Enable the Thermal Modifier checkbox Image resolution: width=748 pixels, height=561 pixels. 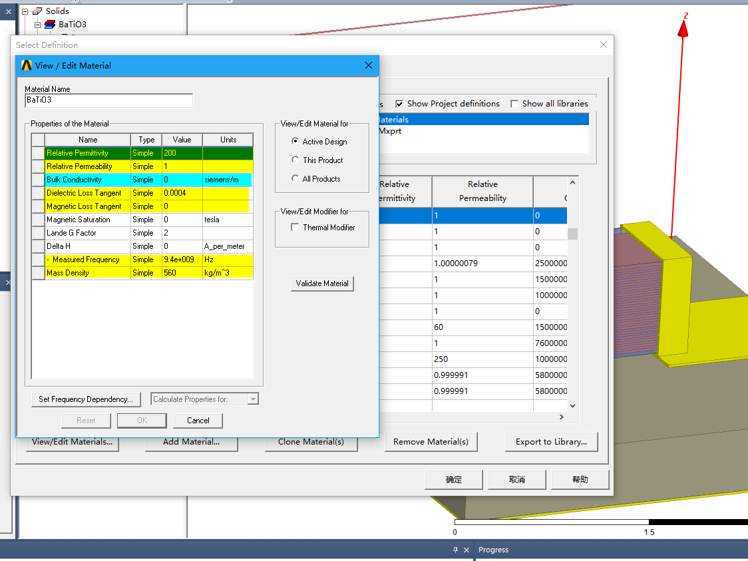[295, 228]
